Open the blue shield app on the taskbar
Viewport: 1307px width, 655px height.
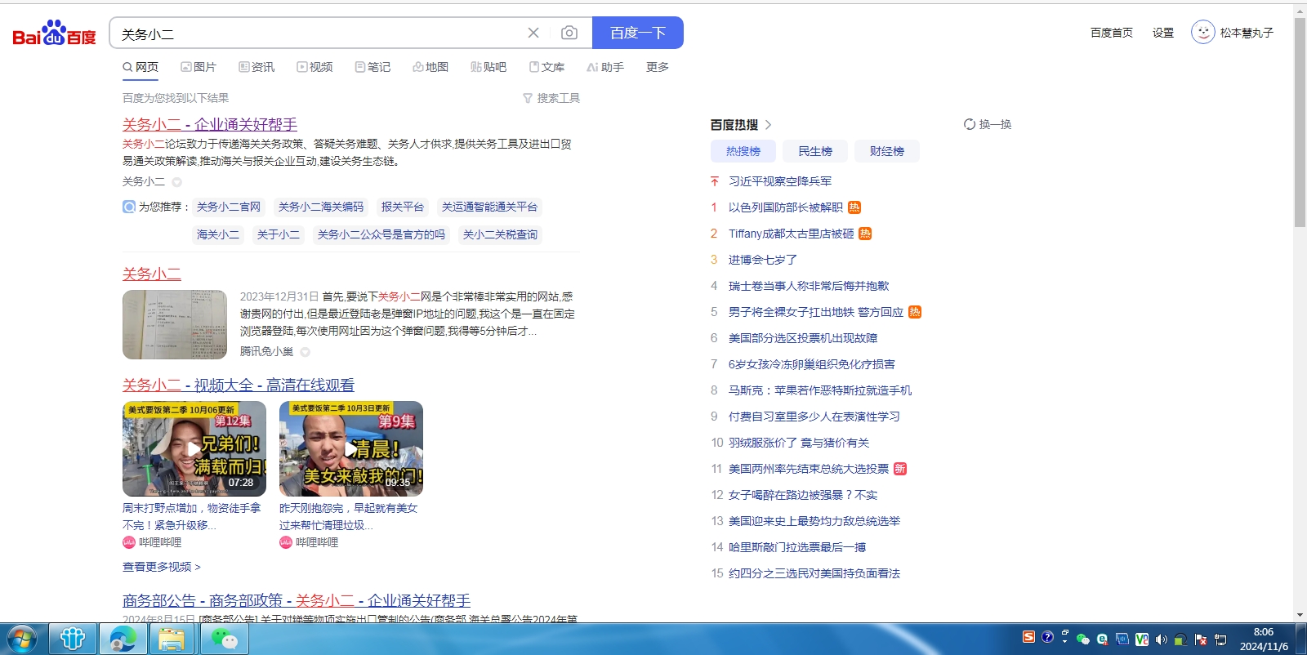tap(73, 639)
